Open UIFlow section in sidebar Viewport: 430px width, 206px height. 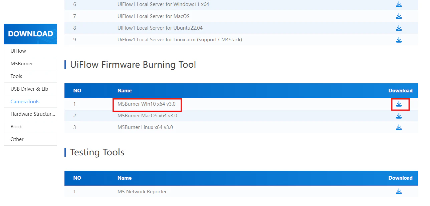(x=30, y=51)
